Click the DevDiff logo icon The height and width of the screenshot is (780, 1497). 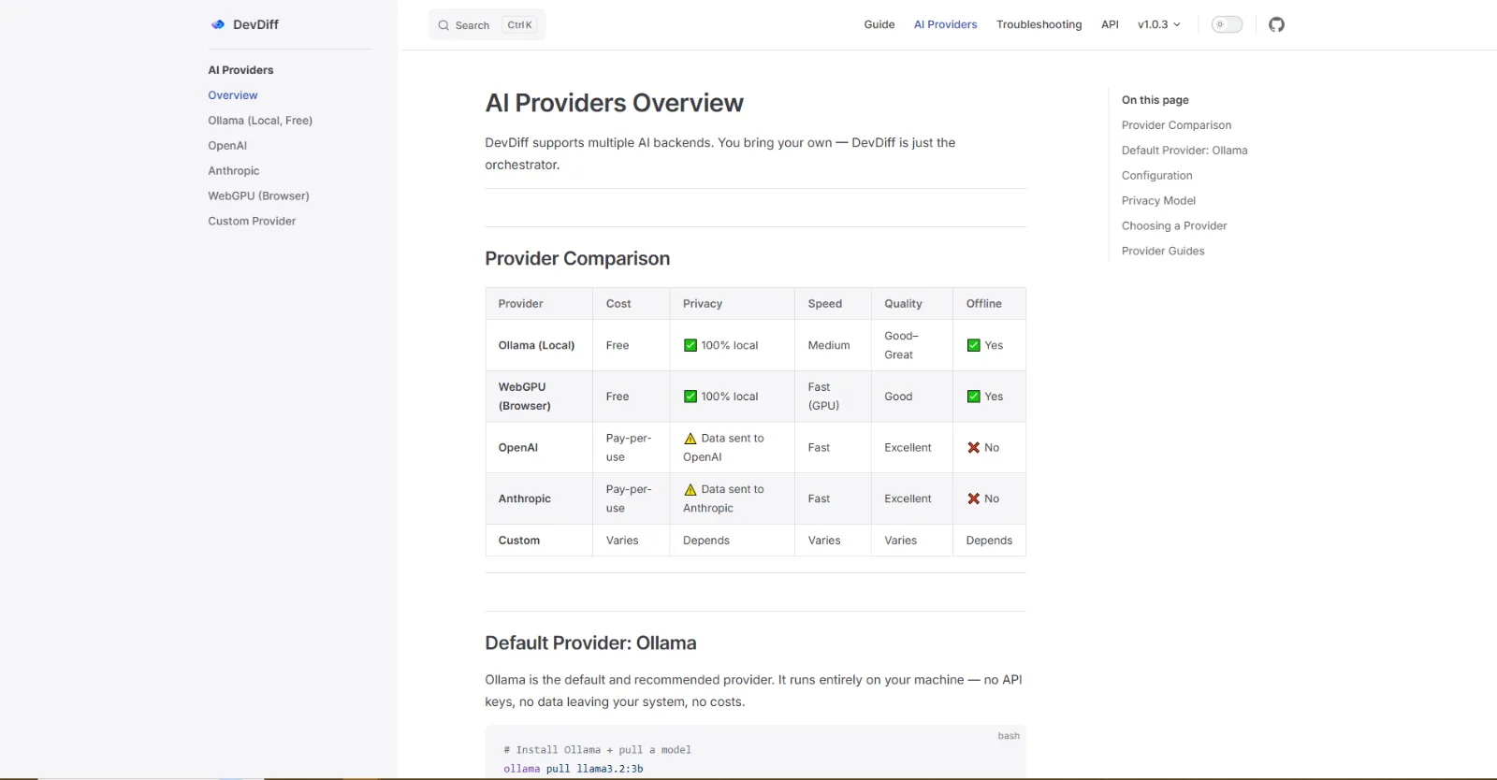218,24
